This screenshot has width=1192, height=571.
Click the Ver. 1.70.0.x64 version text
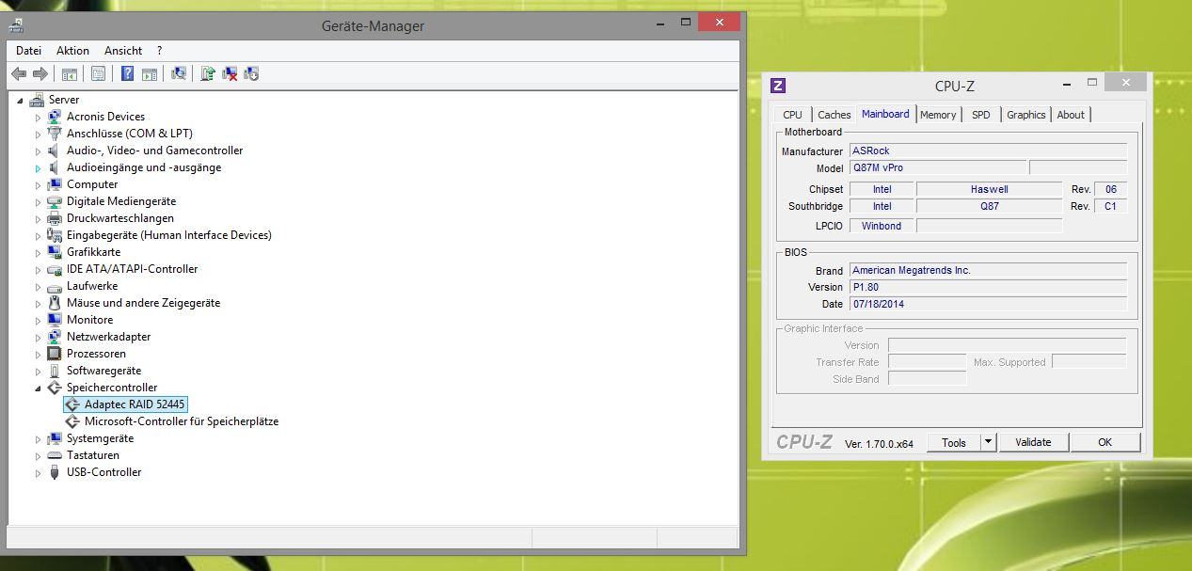coord(879,444)
